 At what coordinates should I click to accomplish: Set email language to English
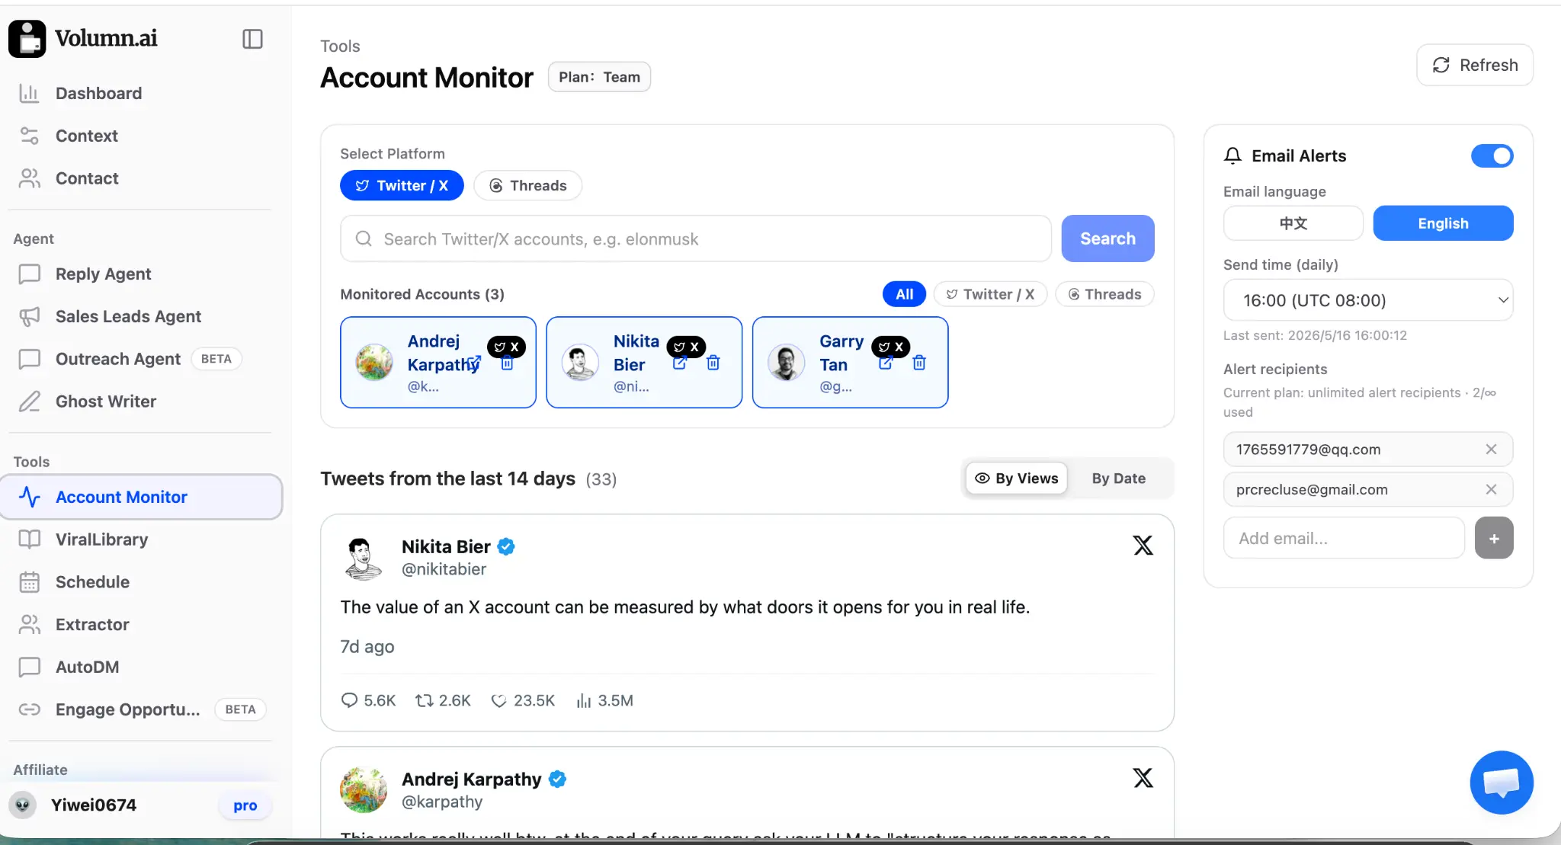[1443, 223]
